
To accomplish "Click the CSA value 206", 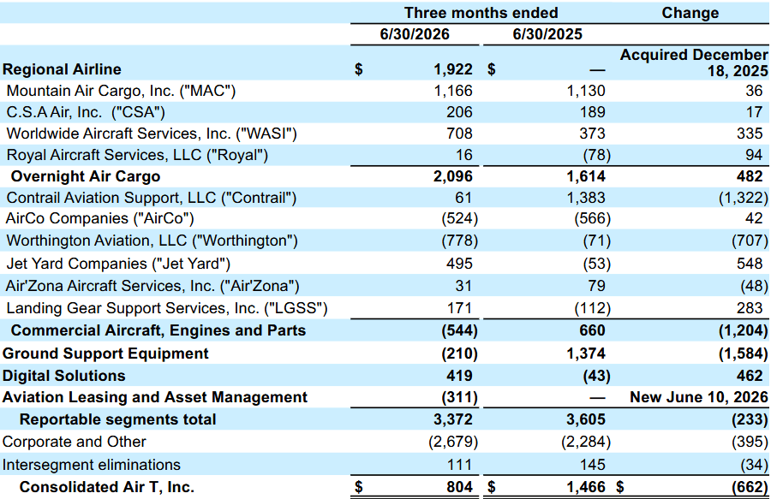I will (459, 112).
